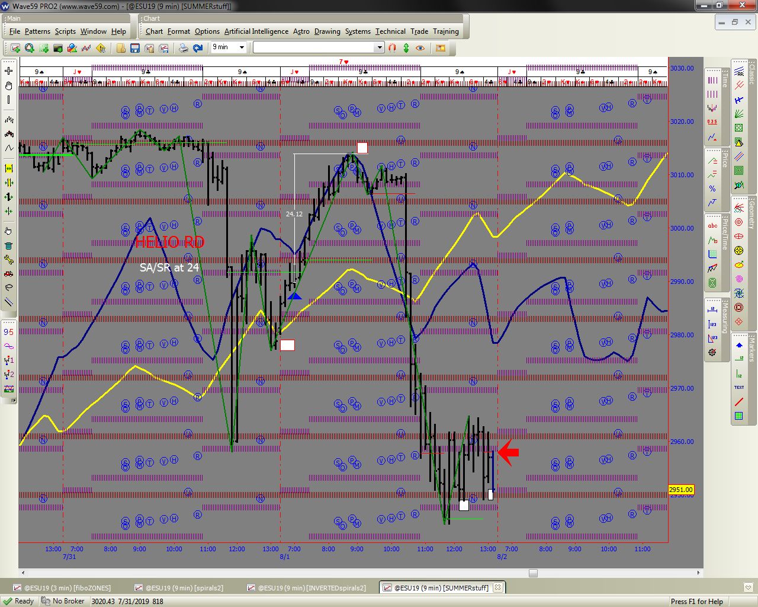Click the yellow horizontal expand icon

pos(9,168)
